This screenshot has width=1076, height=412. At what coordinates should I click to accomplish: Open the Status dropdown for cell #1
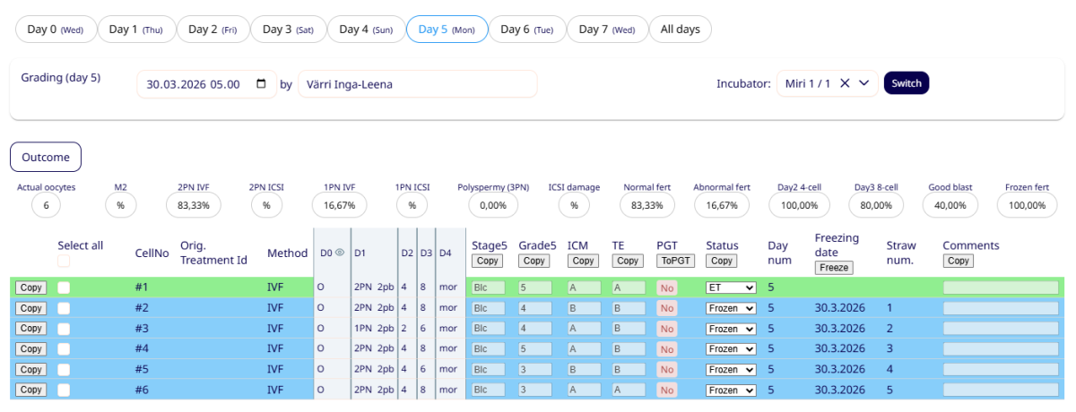tap(731, 288)
